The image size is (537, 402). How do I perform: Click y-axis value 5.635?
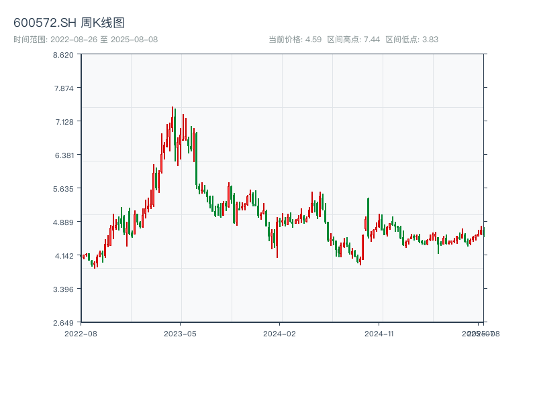[63, 189]
